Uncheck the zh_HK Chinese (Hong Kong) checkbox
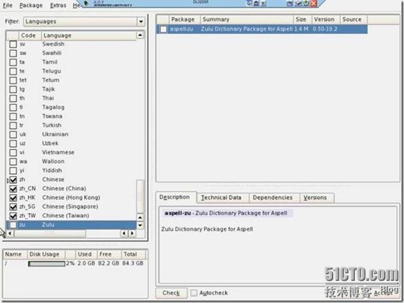 pyautogui.click(x=13, y=198)
